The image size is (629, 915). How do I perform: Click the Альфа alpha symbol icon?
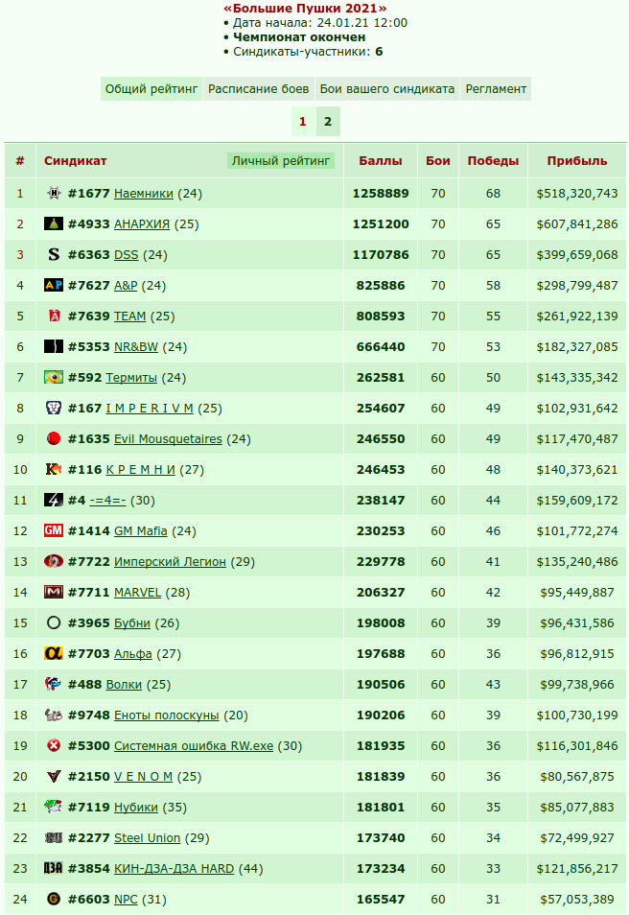[x=54, y=653]
